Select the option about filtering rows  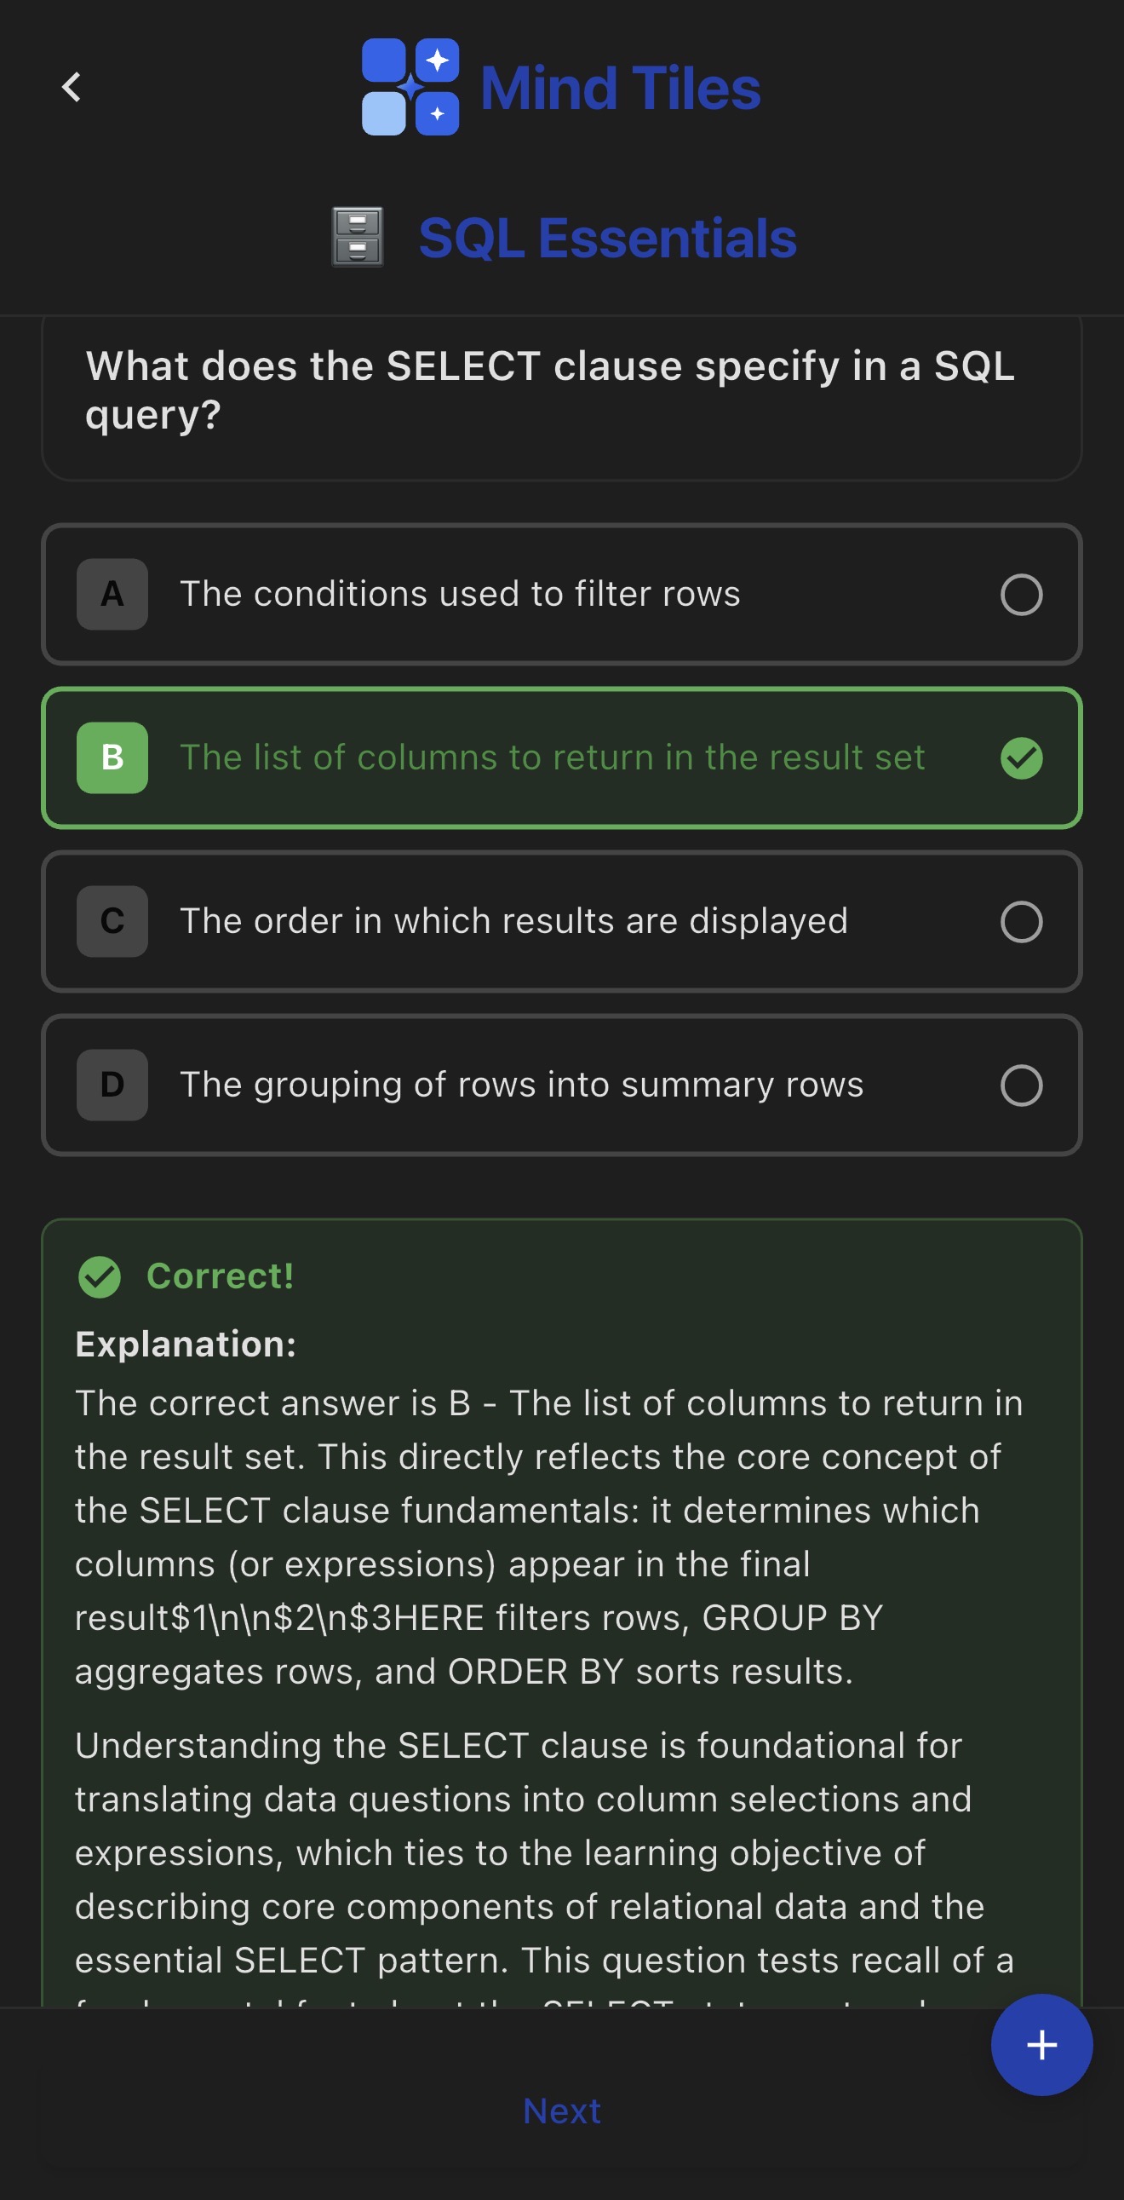coord(561,594)
